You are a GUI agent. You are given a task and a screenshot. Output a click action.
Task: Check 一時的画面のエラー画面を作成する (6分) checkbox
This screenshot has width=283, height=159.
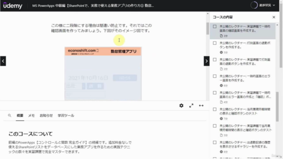tap(214, 76)
